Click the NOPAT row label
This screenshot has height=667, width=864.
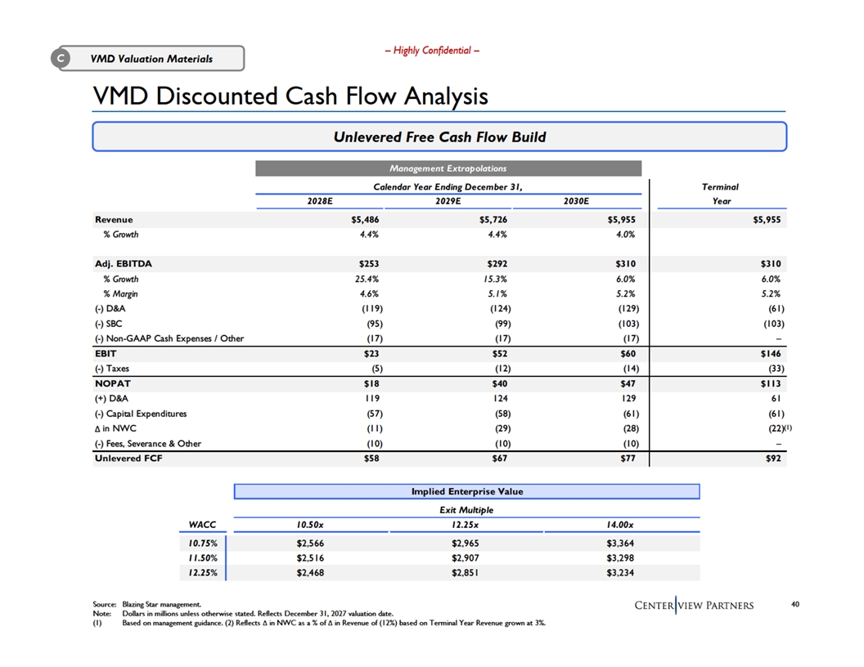114,383
